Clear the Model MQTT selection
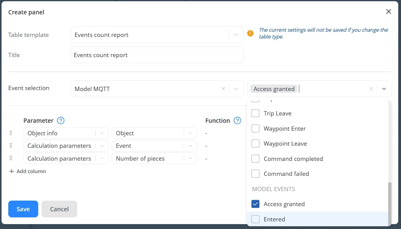Screen dimensions: 401x229 pyautogui.click(x=223, y=89)
